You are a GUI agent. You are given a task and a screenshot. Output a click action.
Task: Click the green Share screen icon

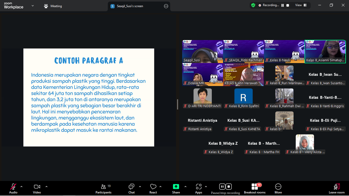(176, 187)
